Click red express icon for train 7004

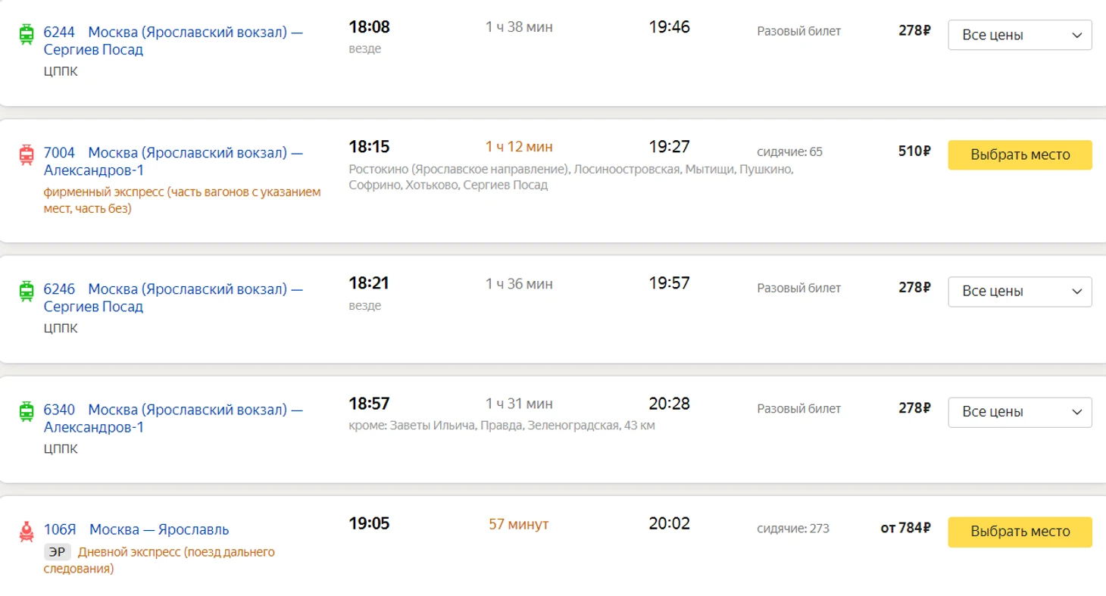pos(27,155)
